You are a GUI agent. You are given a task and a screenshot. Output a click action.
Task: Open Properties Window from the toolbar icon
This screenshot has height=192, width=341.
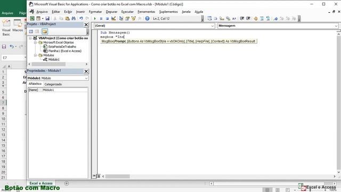(x=127, y=19)
